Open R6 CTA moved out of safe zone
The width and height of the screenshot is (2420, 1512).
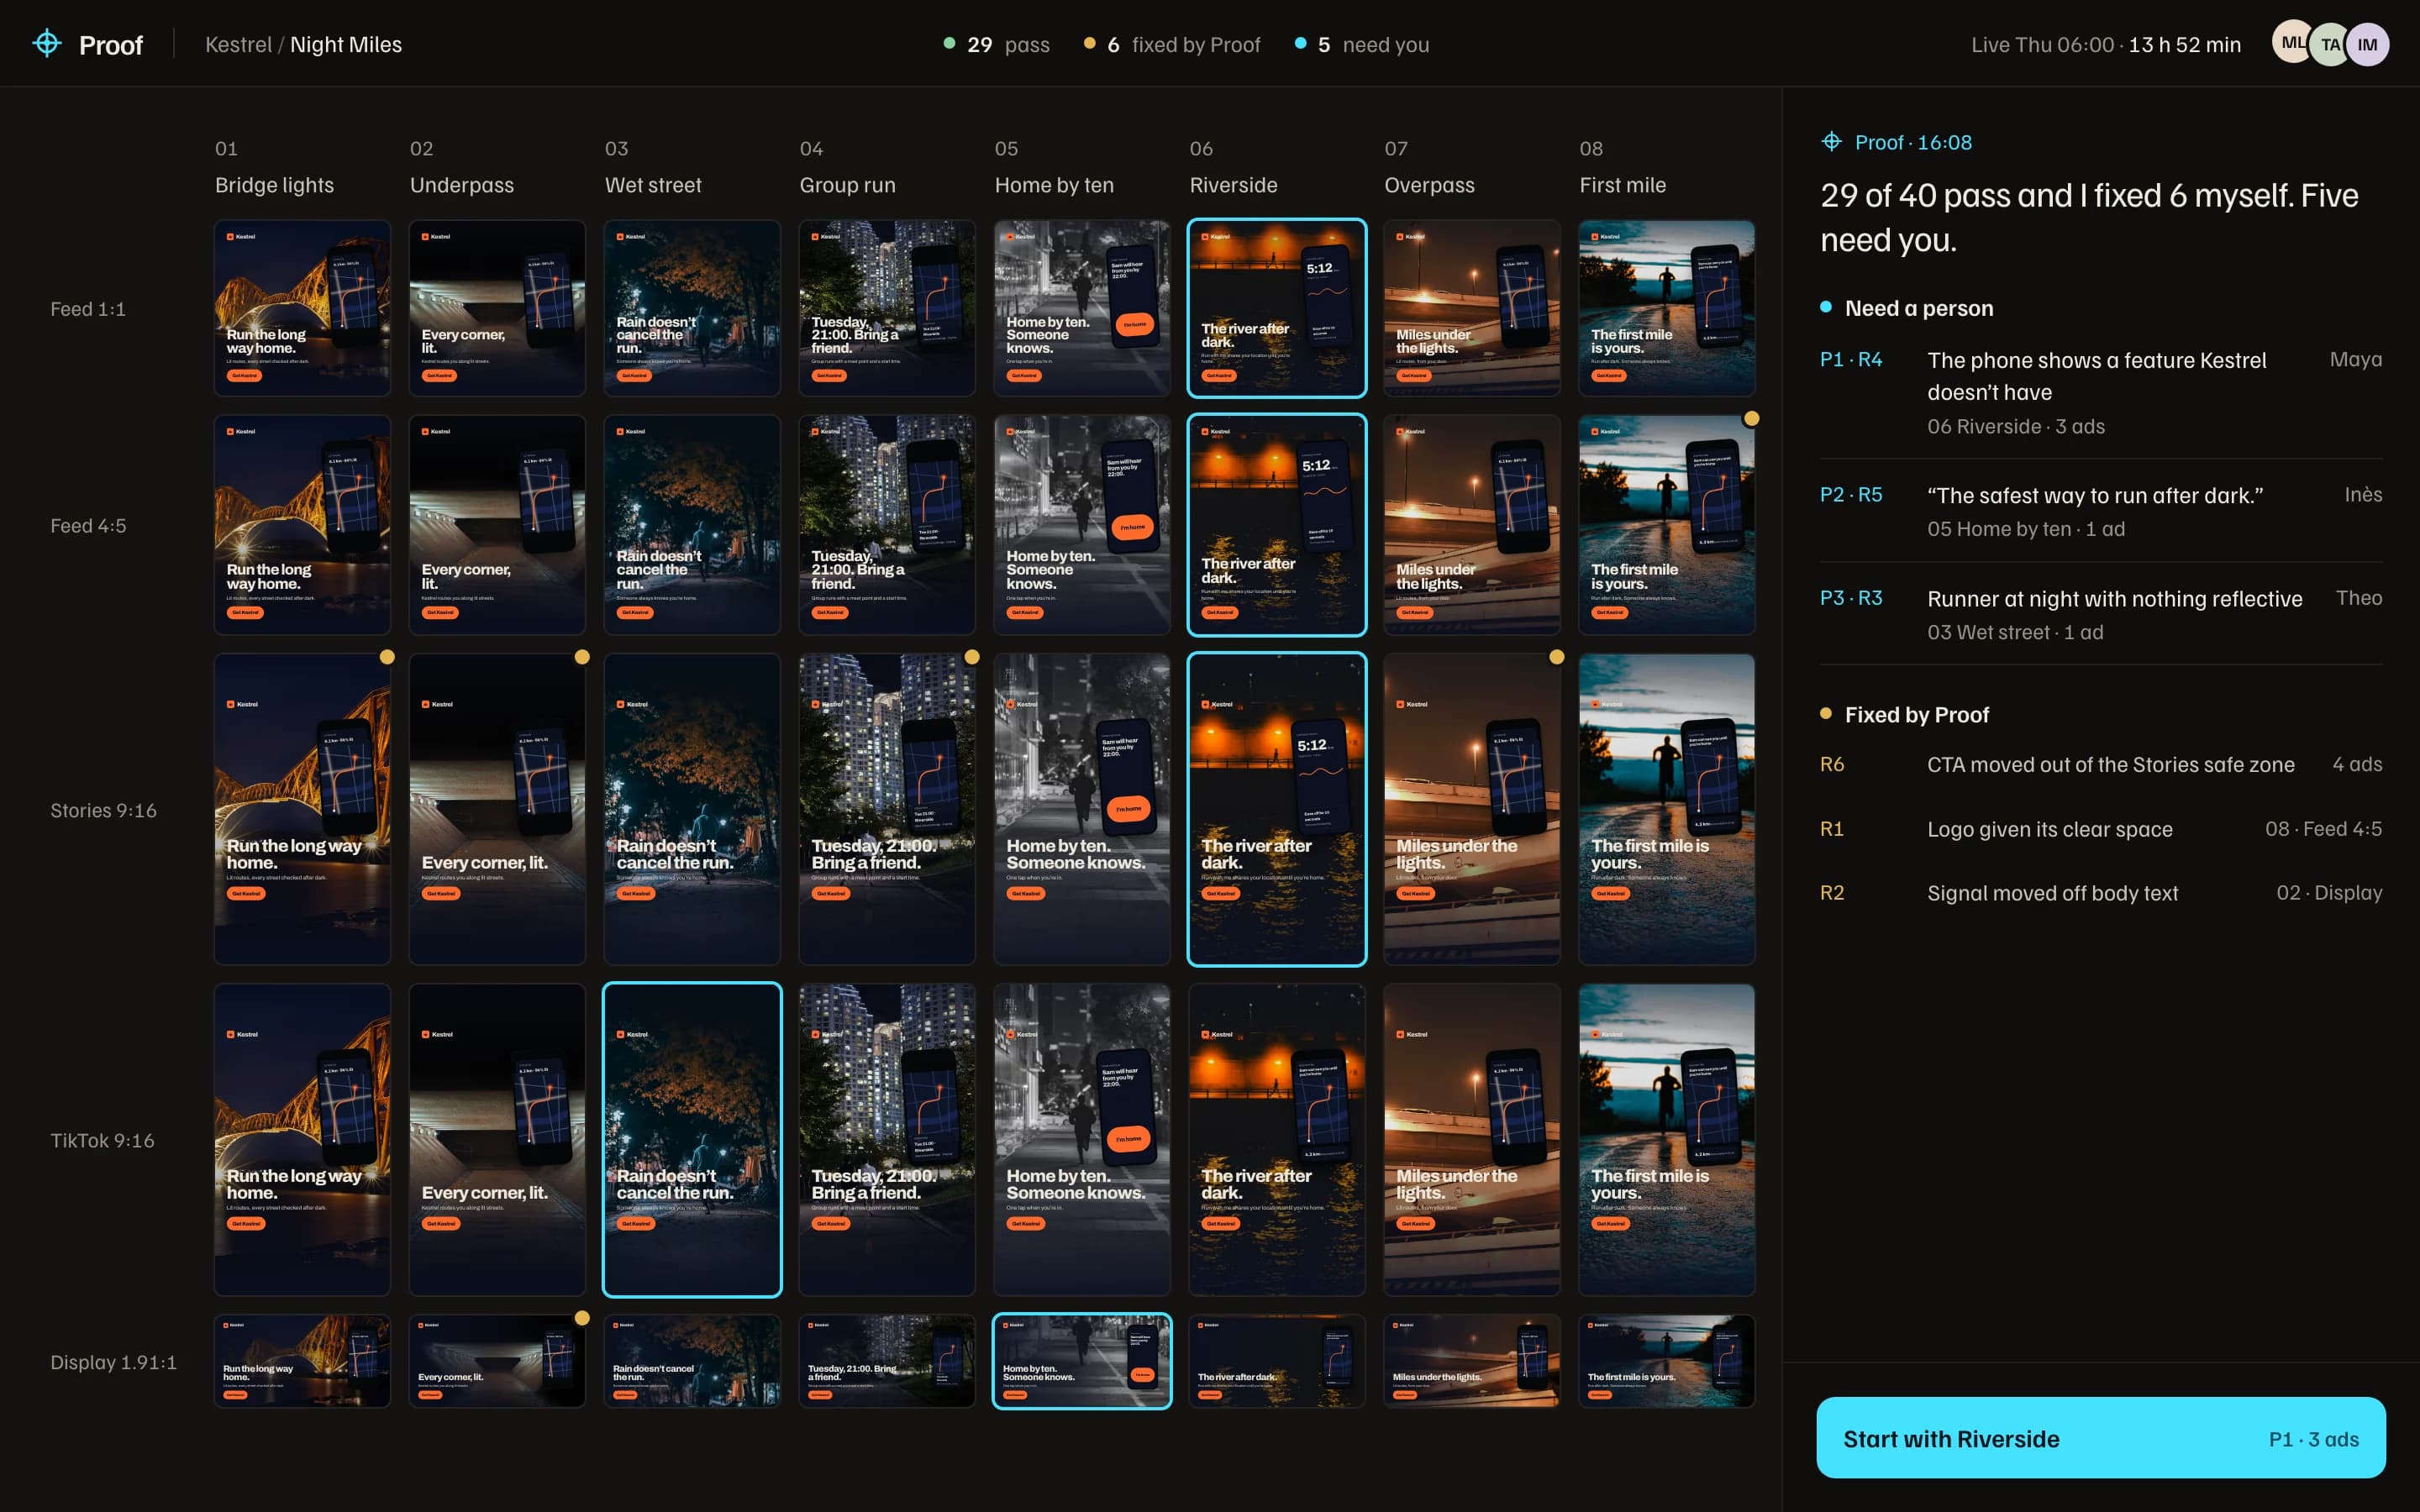click(2100, 765)
